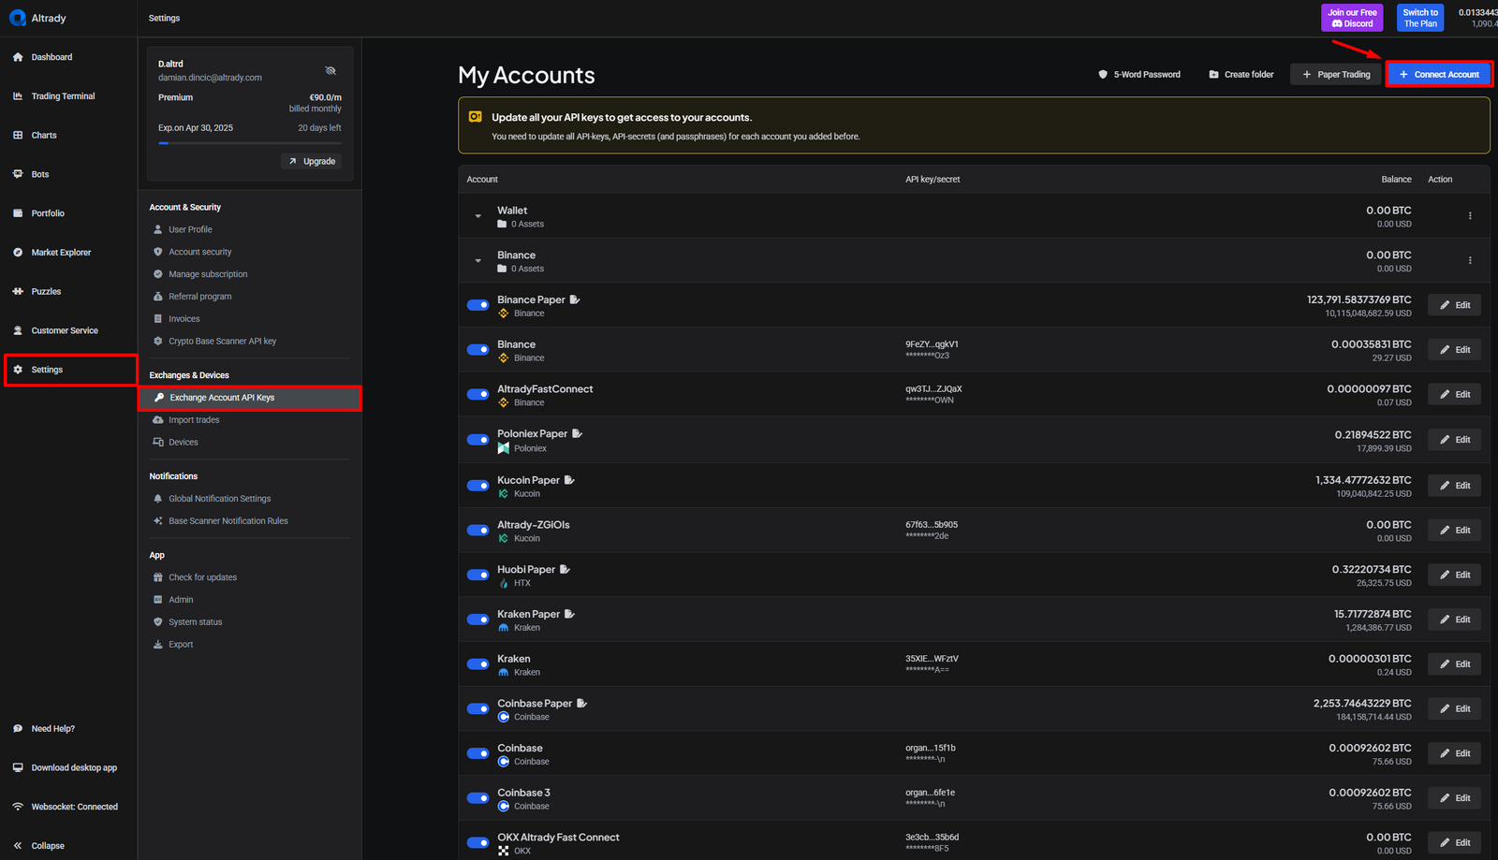The width and height of the screenshot is (1498, 860).
Task: Open the Referral program page
Action: tap(192, 297)
